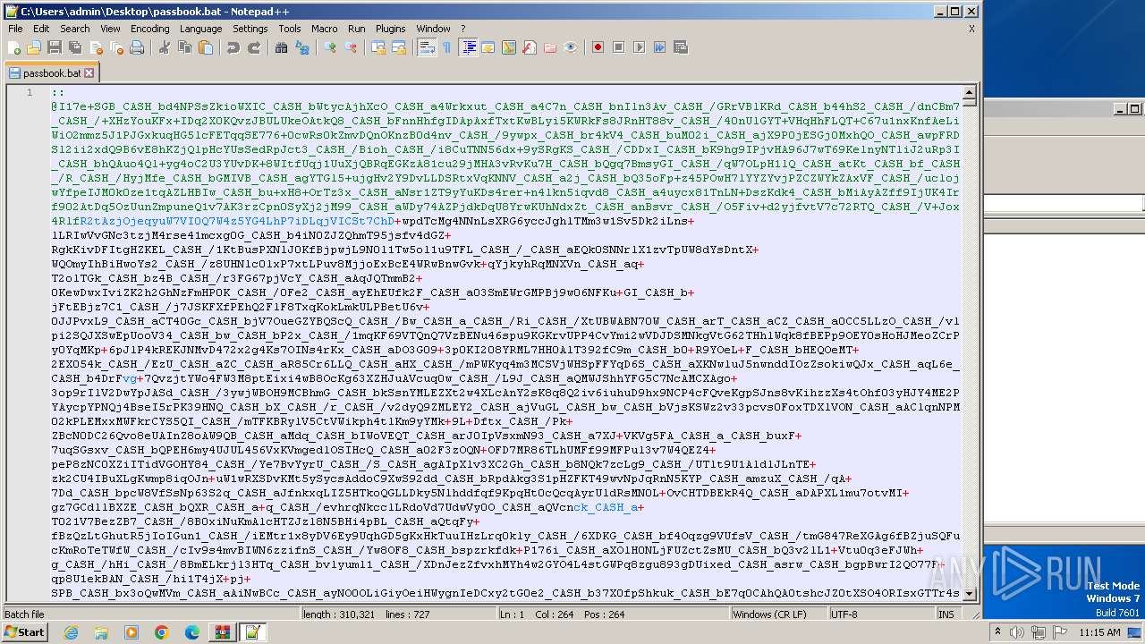This screenshot has height=644, width=1145.
Task: Open Find with the binoculars icon
Action: 281,47
